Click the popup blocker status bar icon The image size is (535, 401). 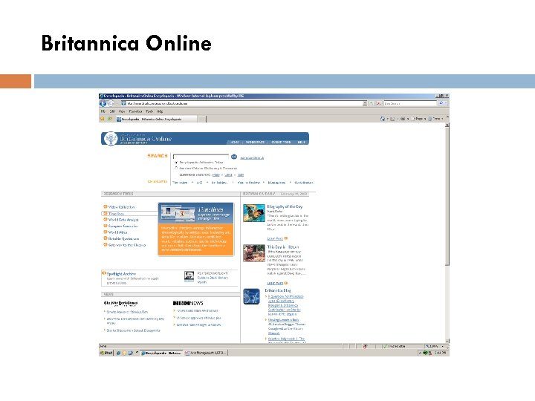tap(365, 346)
